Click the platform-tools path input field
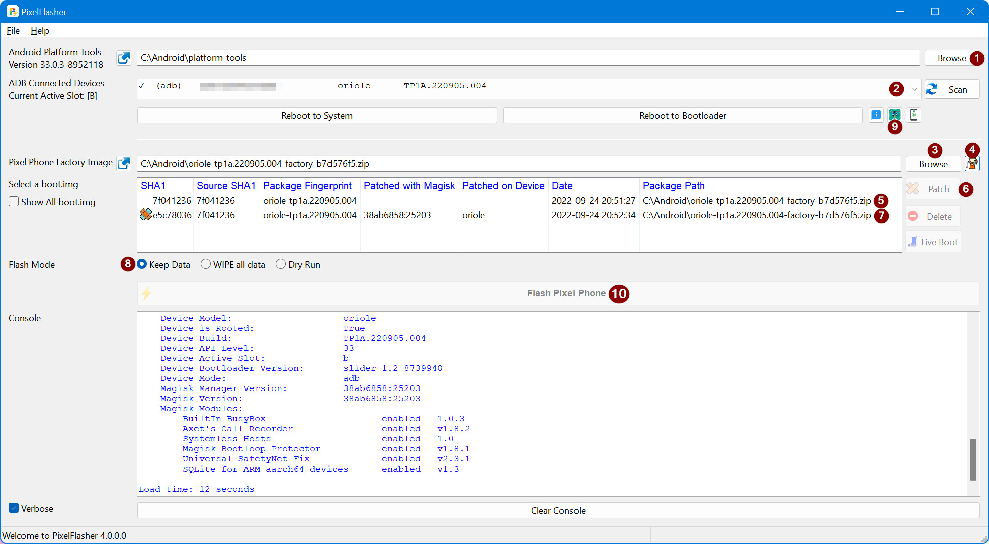 click(528, 58)
